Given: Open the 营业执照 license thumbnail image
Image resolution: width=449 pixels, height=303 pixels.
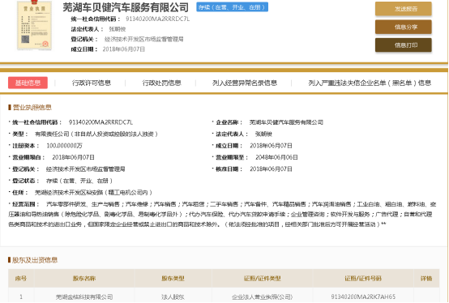Looking at the screenshot, I should pyautogui.click(x=34, y=25).
